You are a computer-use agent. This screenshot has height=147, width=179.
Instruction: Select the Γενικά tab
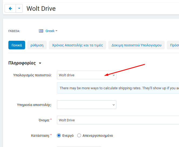(17, 45)
